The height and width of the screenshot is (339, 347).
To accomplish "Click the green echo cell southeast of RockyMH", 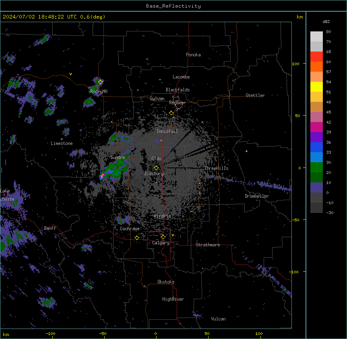I will pyautogui.click(x=89, y=102).
